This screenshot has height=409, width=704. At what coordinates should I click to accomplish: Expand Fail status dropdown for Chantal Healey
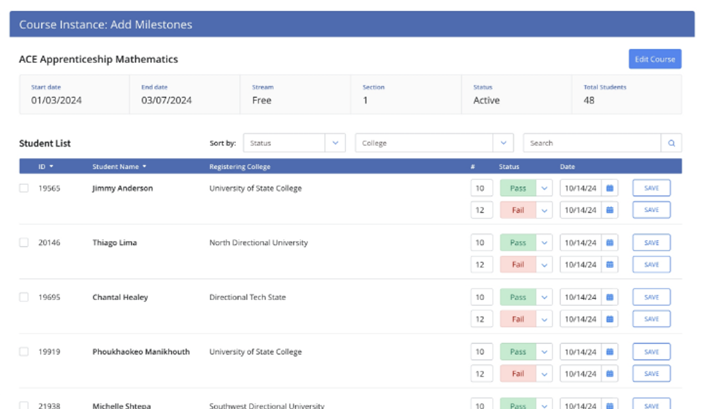[x=544, y=319]
